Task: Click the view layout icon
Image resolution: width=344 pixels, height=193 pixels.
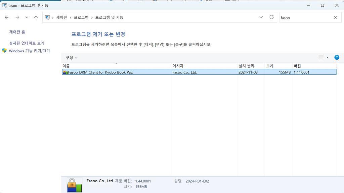Action: 321,57
